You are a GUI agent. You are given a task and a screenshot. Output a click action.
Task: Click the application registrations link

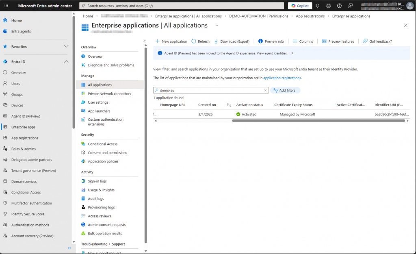282,78
